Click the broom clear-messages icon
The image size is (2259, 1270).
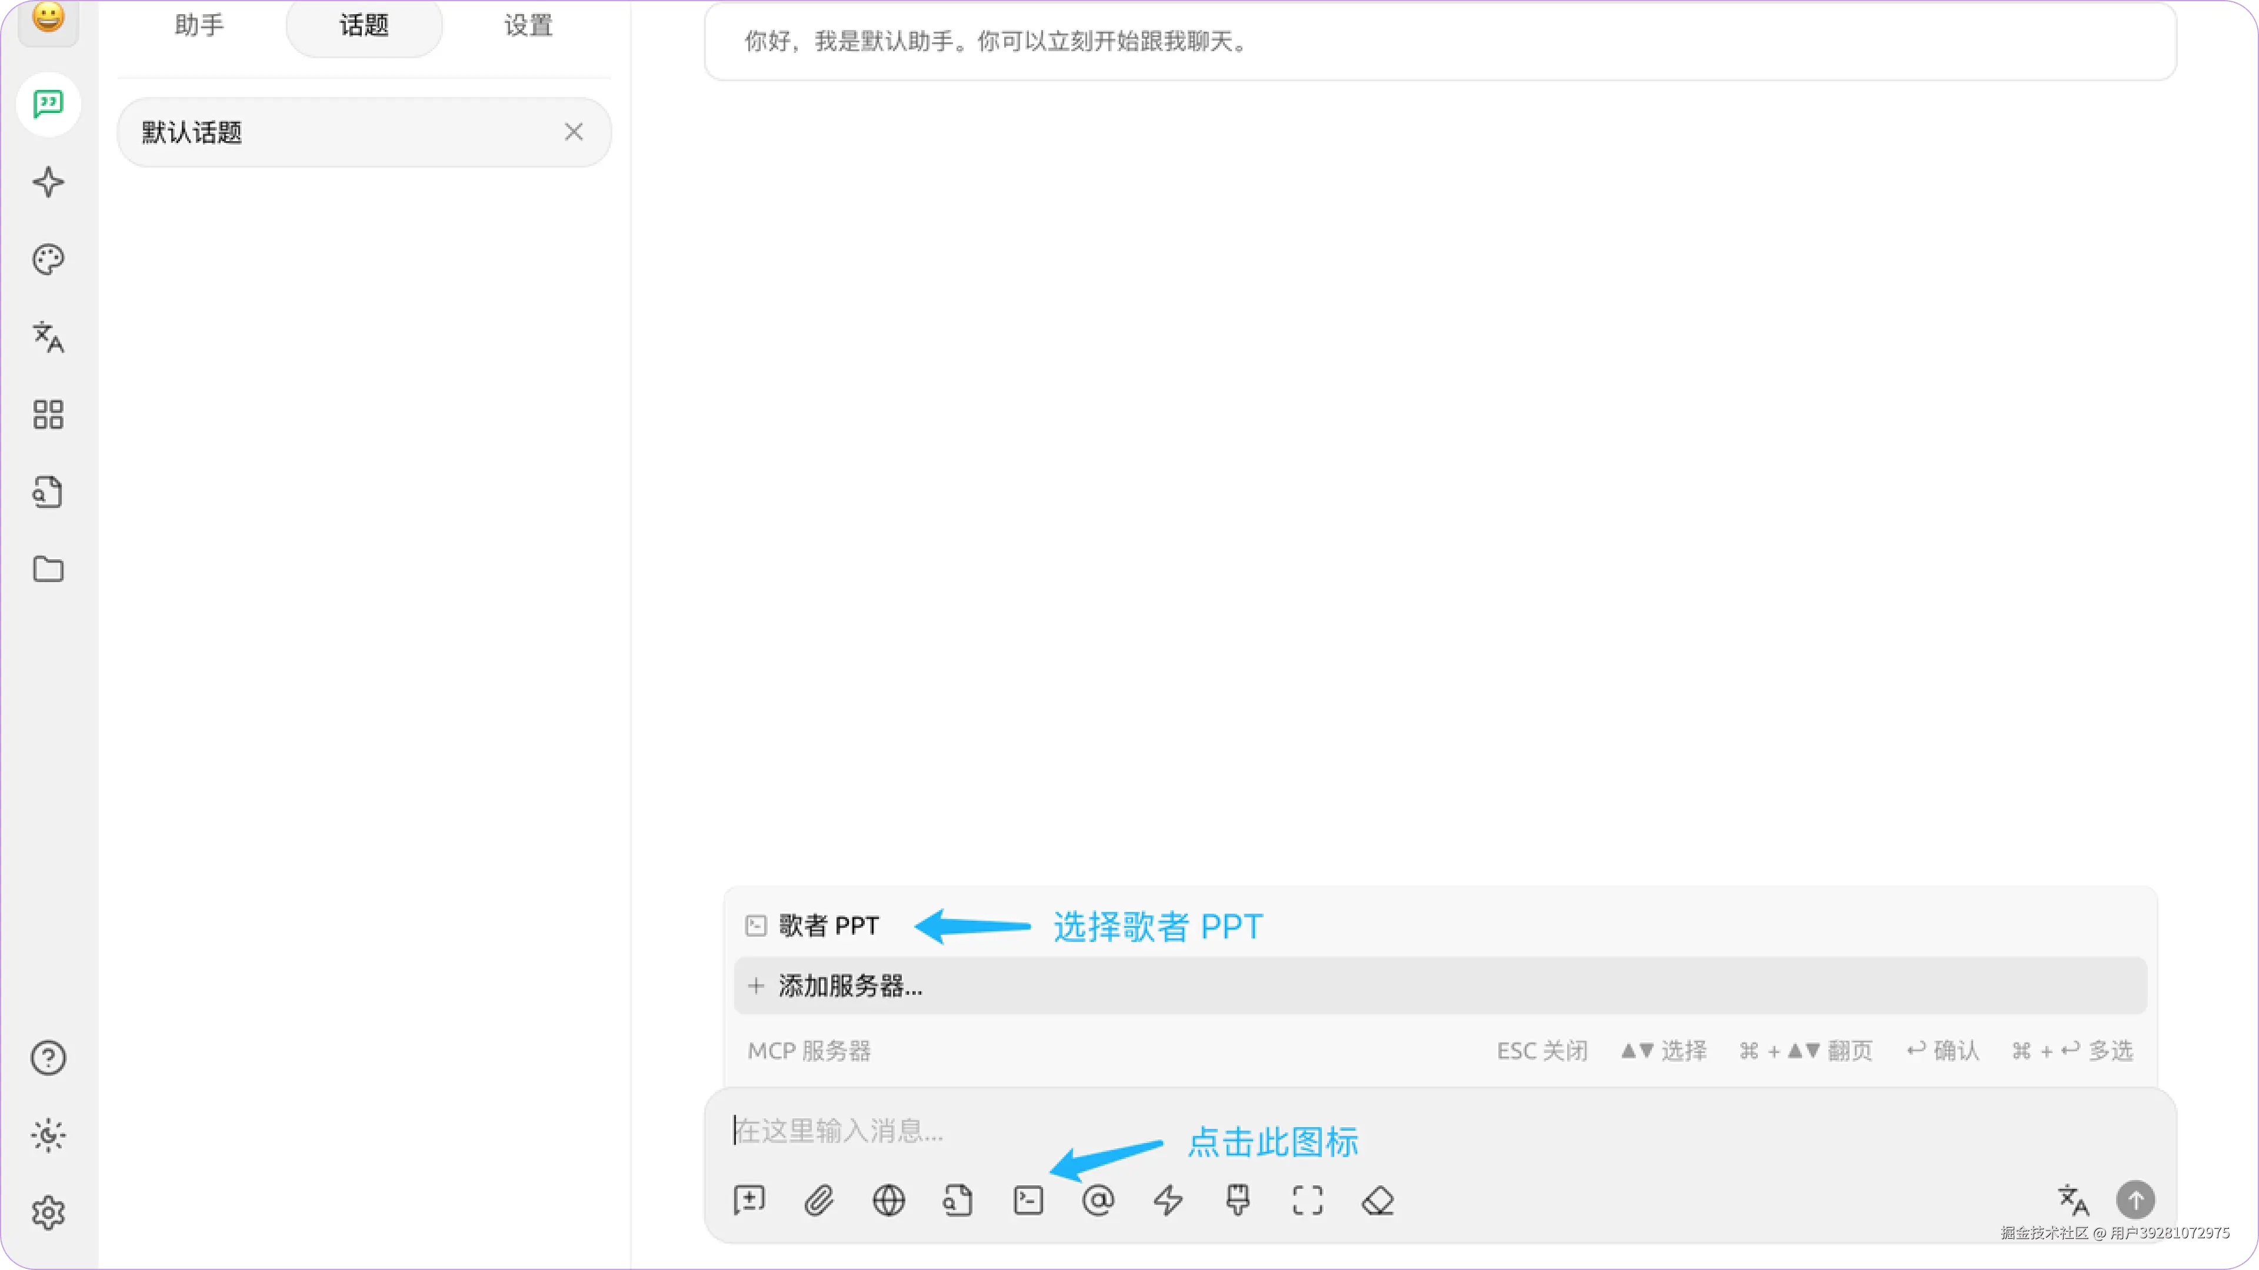(x=1237, y=1200)
